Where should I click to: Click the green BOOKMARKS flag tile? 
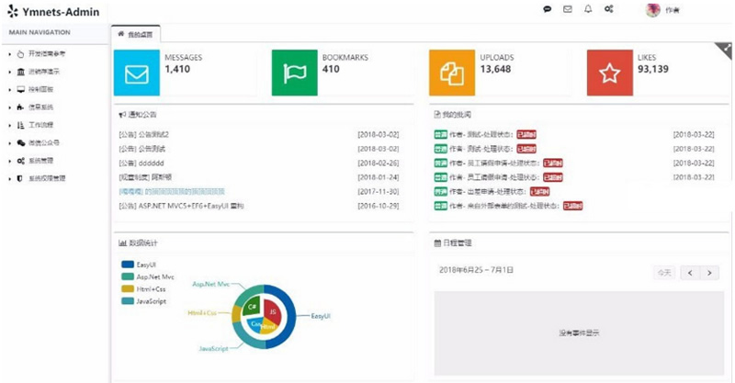[x=295, y=73]
